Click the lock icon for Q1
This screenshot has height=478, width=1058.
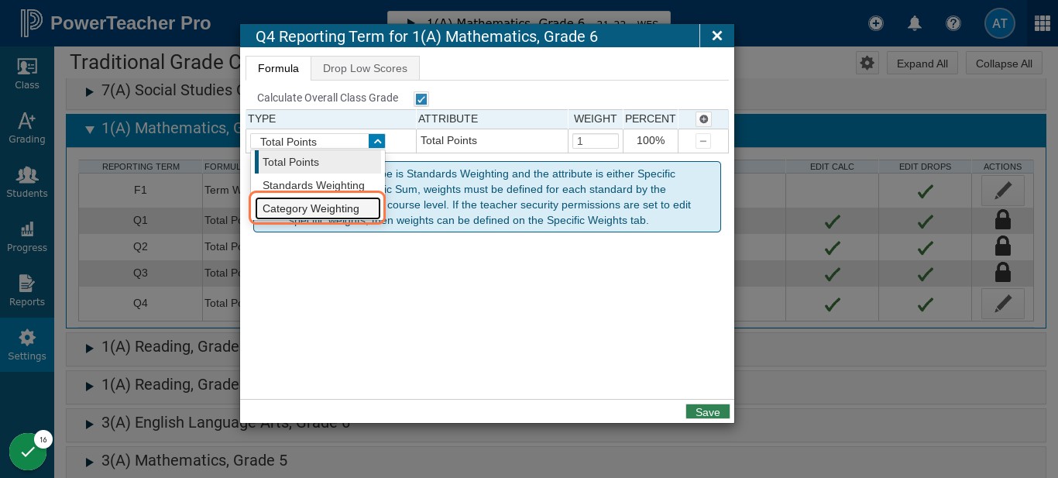click(x=1002, y=220)
